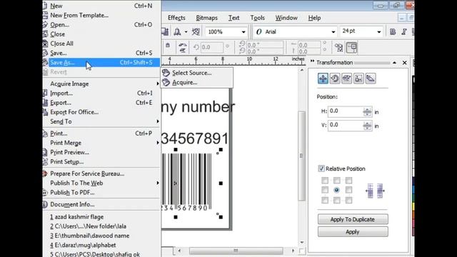Expand the Publish To The Web submenu
Viewport: 457px width, 257px height.
158,183
